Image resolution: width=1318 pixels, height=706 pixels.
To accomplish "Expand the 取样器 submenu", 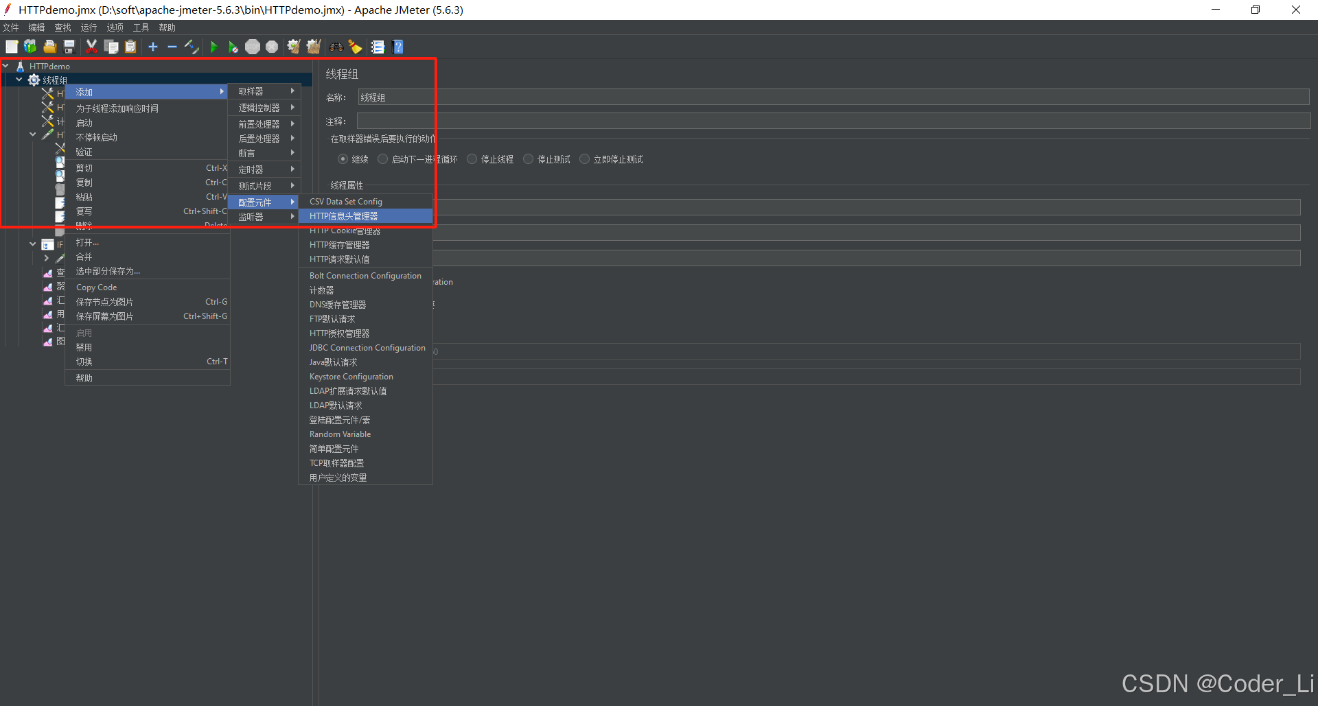I will pyautogui.click(x=264, y=91).
